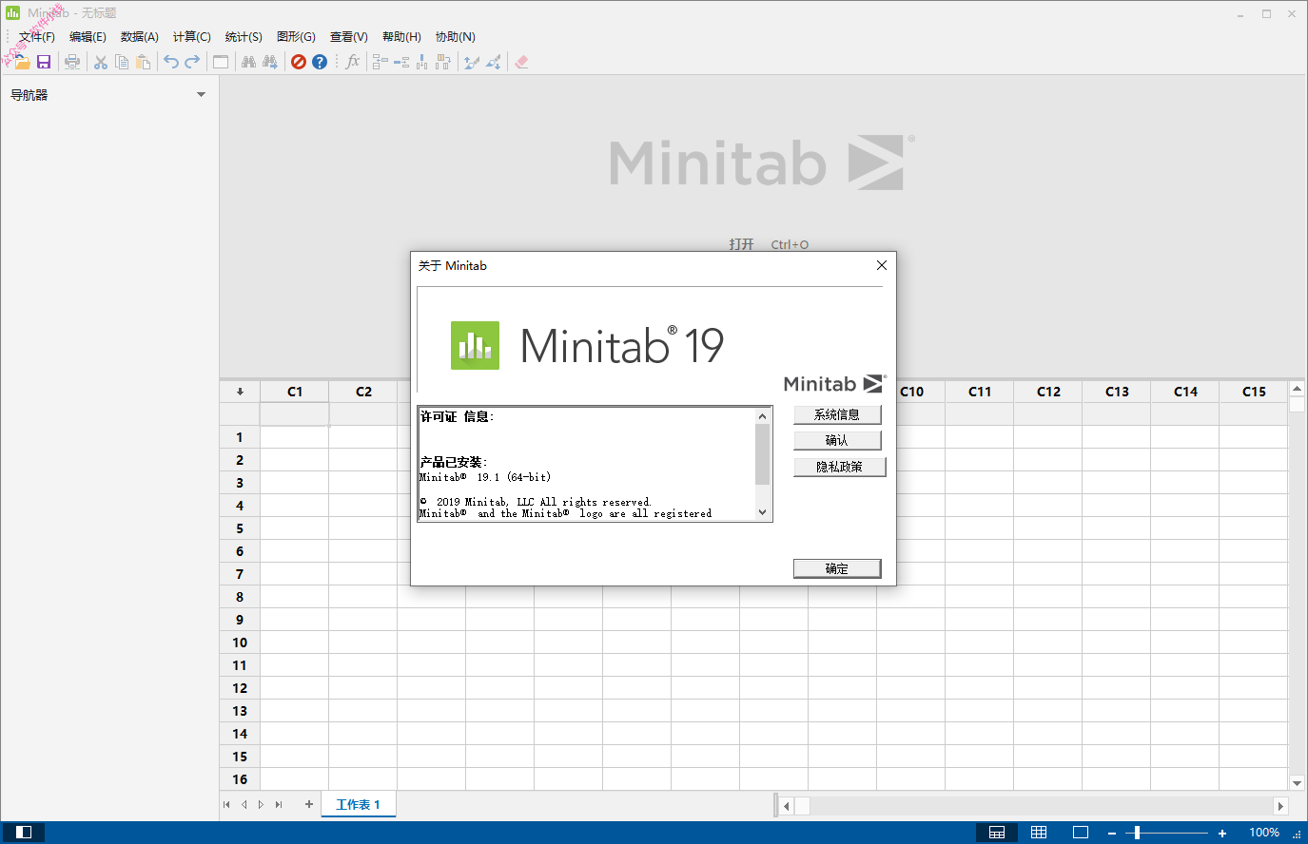Click the fx assign formula icon
This screenshot has width=1308, height=844.
click(353, 62)
